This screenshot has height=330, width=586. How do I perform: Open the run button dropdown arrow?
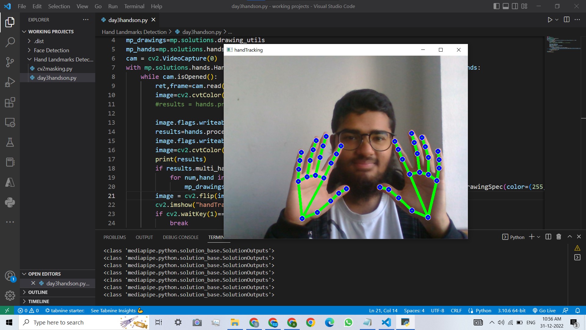[x=557, y=20]
